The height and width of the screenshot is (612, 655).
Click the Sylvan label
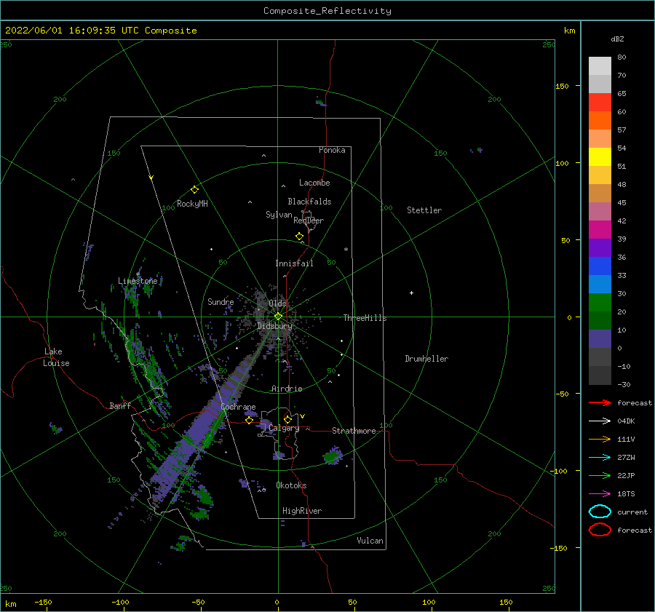coord(279,215)
